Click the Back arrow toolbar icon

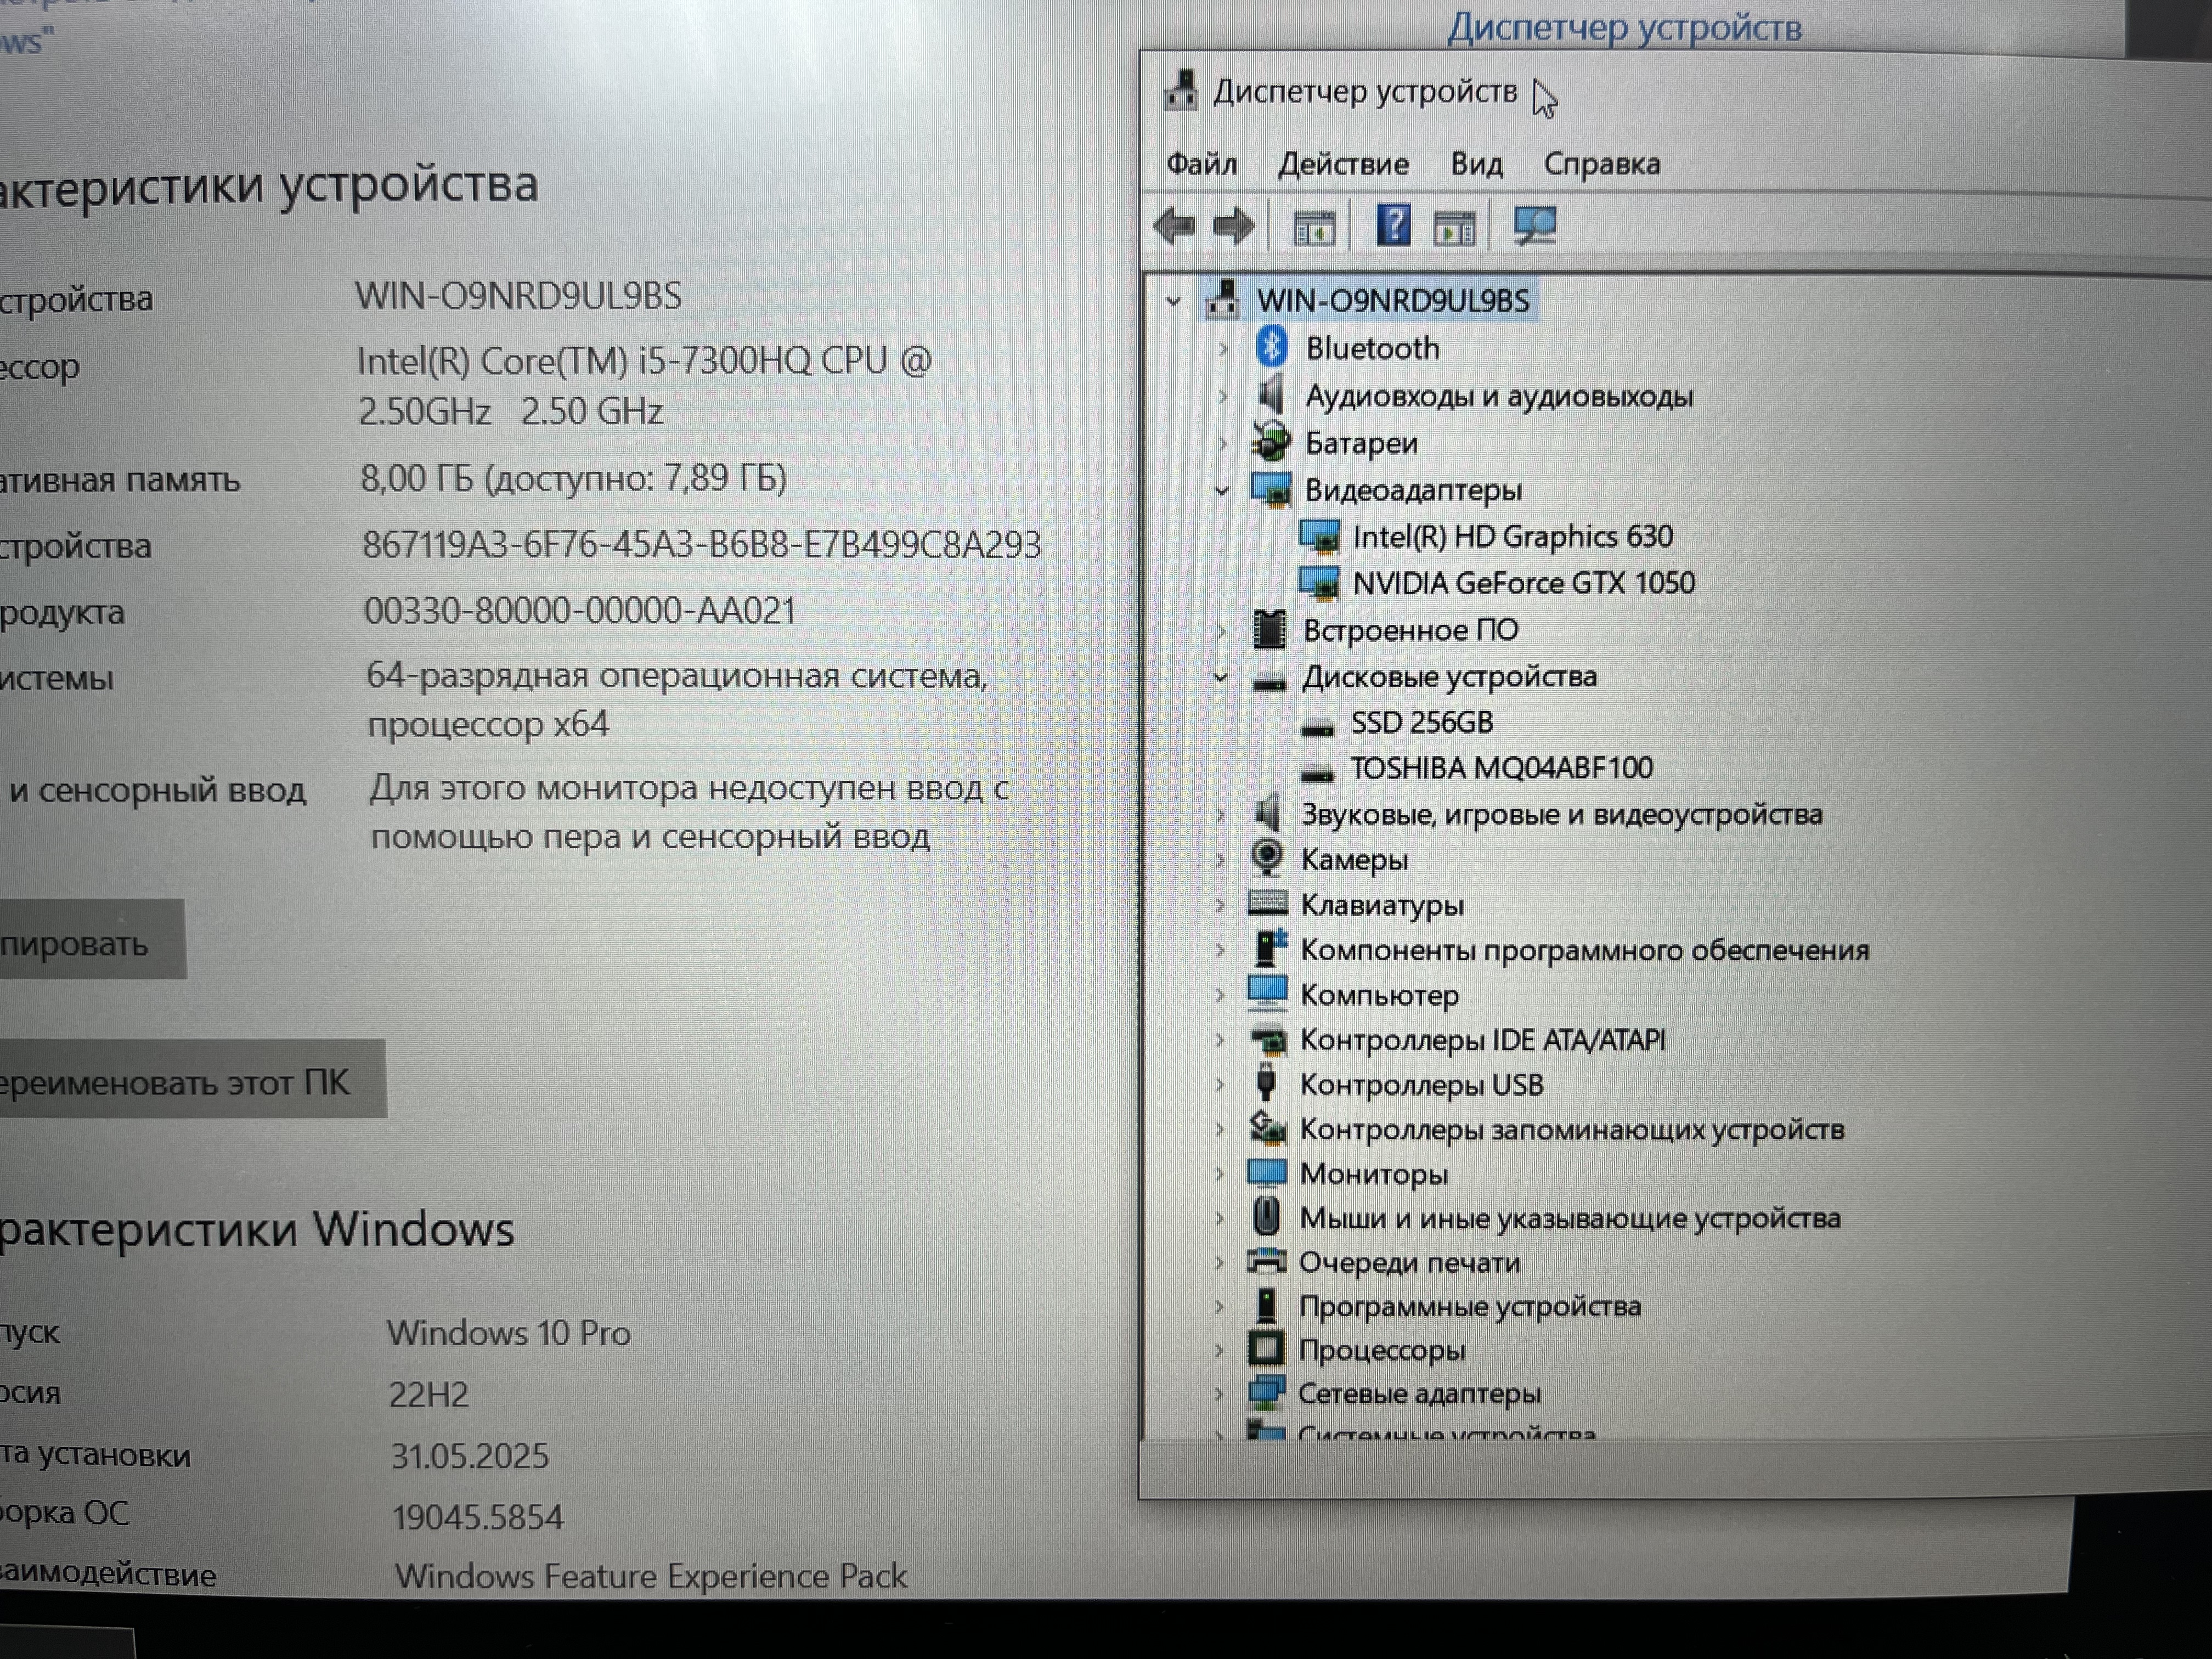click(x=1175, y=227)
